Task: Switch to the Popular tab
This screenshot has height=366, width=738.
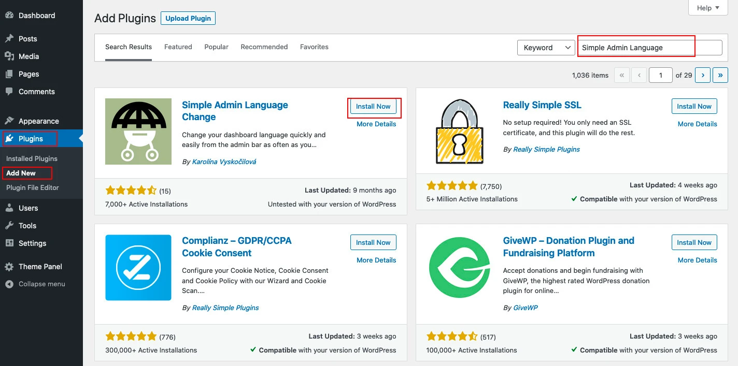Action: pyautogui.click(x=217, y=47)
